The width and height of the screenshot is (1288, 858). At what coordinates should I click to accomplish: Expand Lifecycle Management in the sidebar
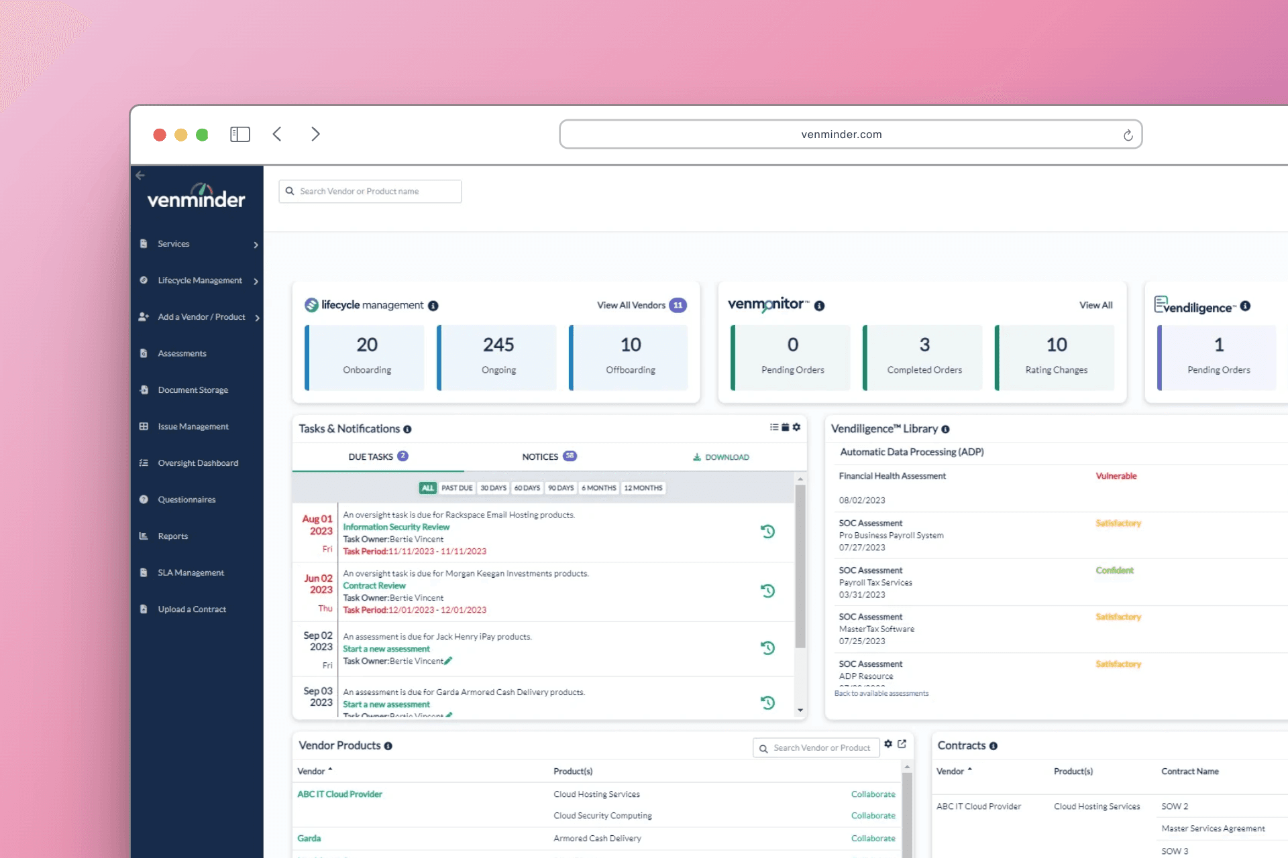(x=199, y=280)
